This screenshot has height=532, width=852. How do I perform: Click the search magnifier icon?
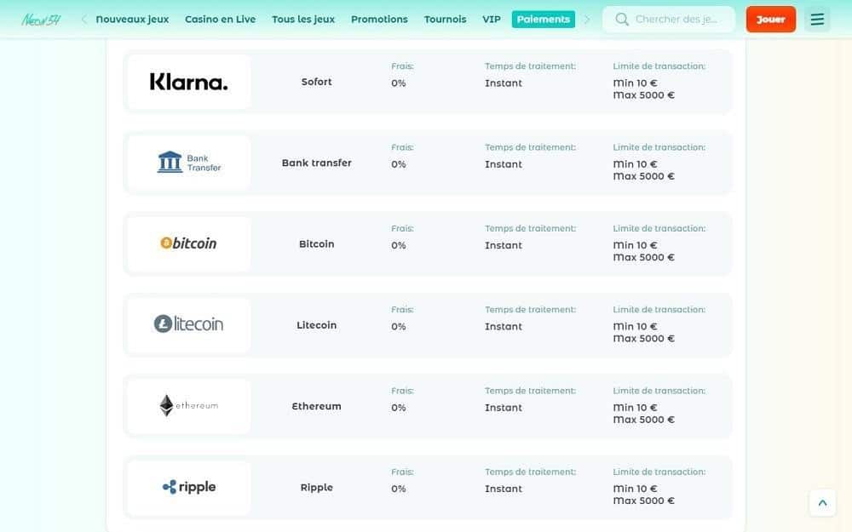pos(622,20)
